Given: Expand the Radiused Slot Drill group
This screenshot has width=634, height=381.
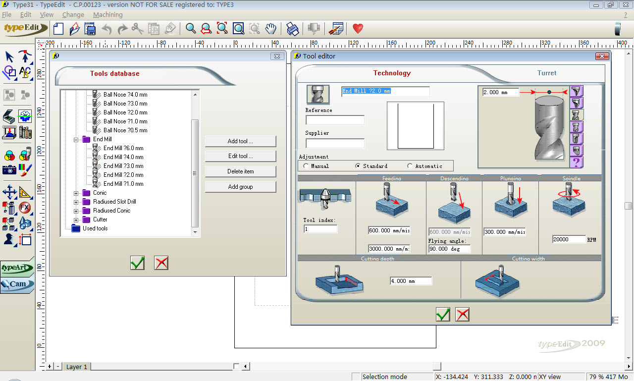Looking at the screenshot, I should click(x=76, y=202).
